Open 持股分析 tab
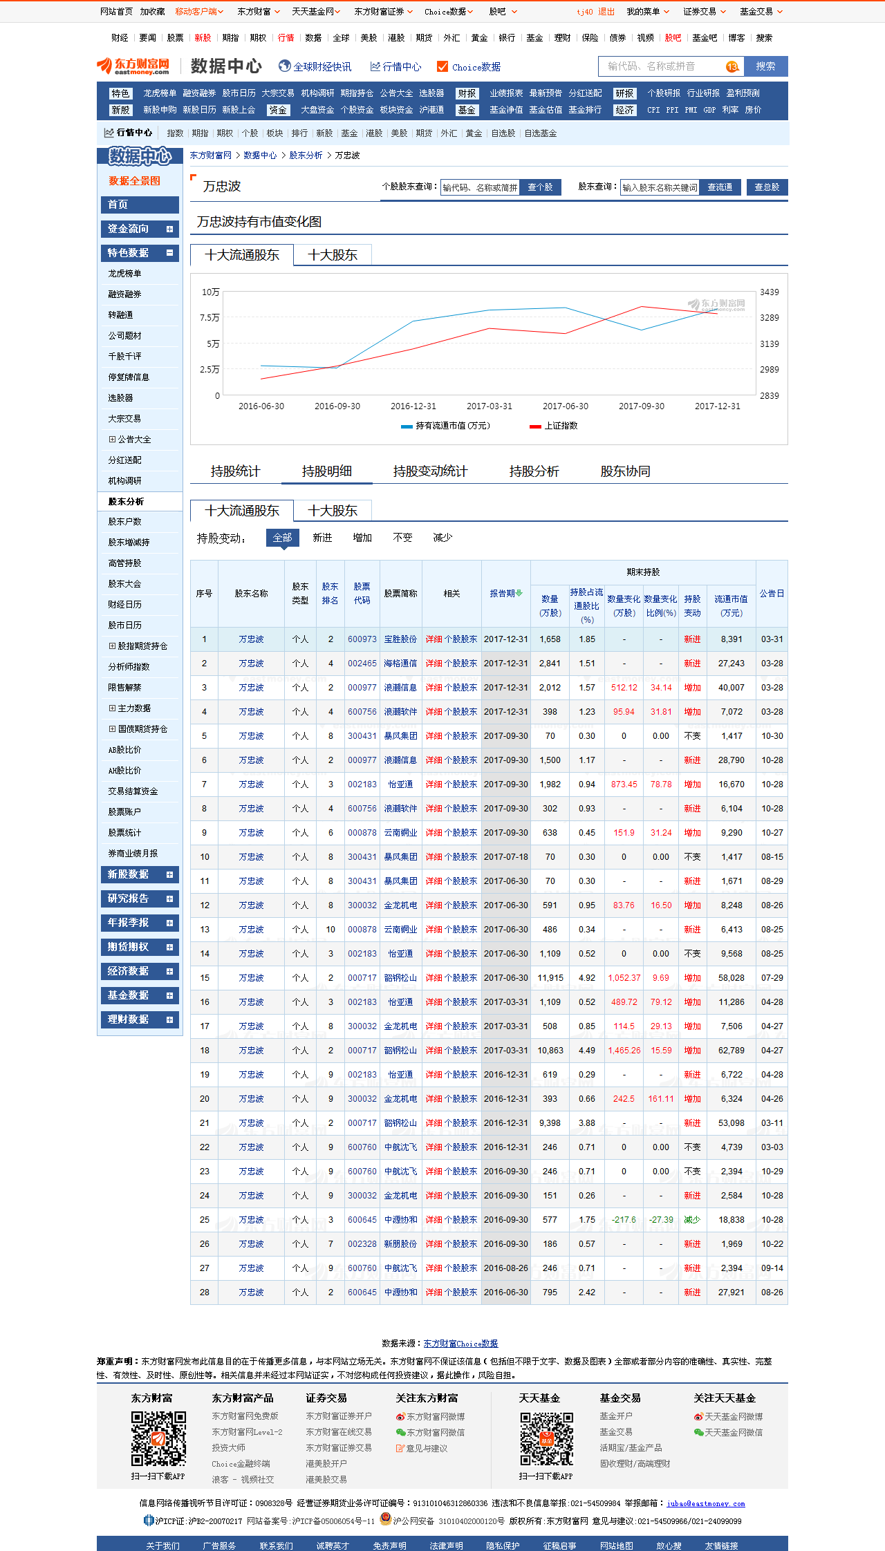885x1551 pixels. coord(534,471)
